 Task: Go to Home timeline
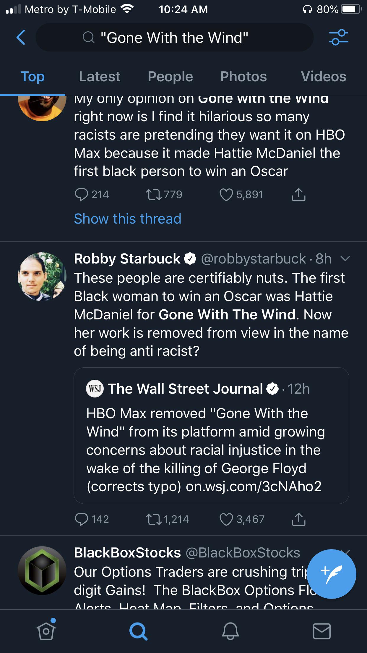pos(46,631)
